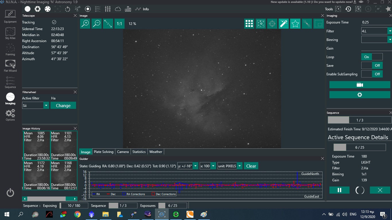This screenshot has width=392, height=220.
Task: Switch to the Statistics tab
Action: 139,152
